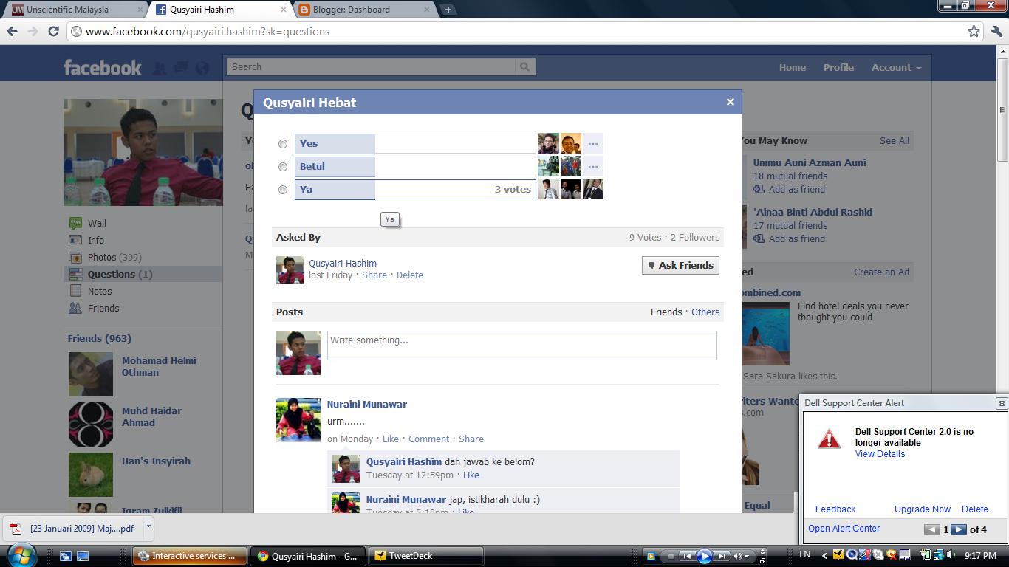This screenshot has height=567, width=1009.
Task: Click the Facebook search magnifier button
Action: [524, 66]
